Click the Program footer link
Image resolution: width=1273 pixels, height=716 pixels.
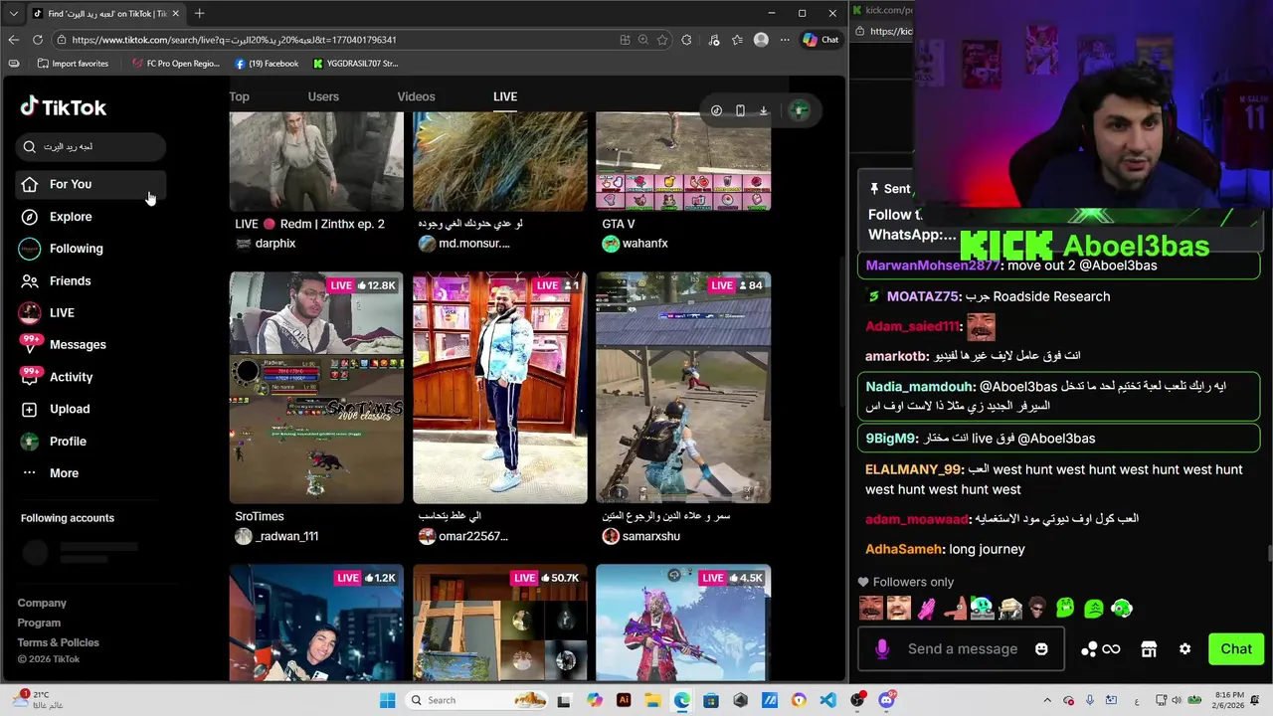pyautogui.click(x=39, y=623)
